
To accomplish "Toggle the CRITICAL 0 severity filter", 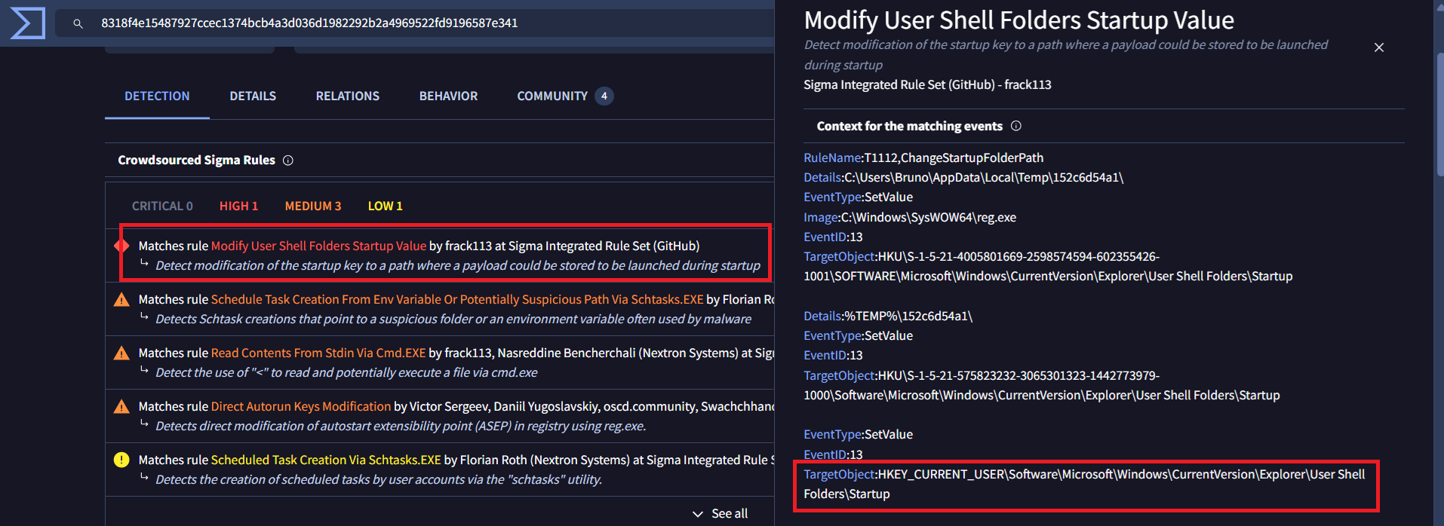I will pyautogui.click(x=162, y=206).
